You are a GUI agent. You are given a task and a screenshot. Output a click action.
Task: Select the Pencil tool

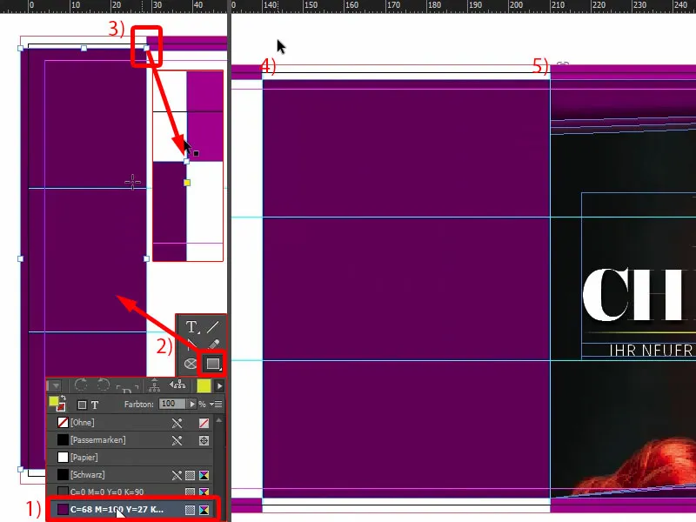(213, 345)
